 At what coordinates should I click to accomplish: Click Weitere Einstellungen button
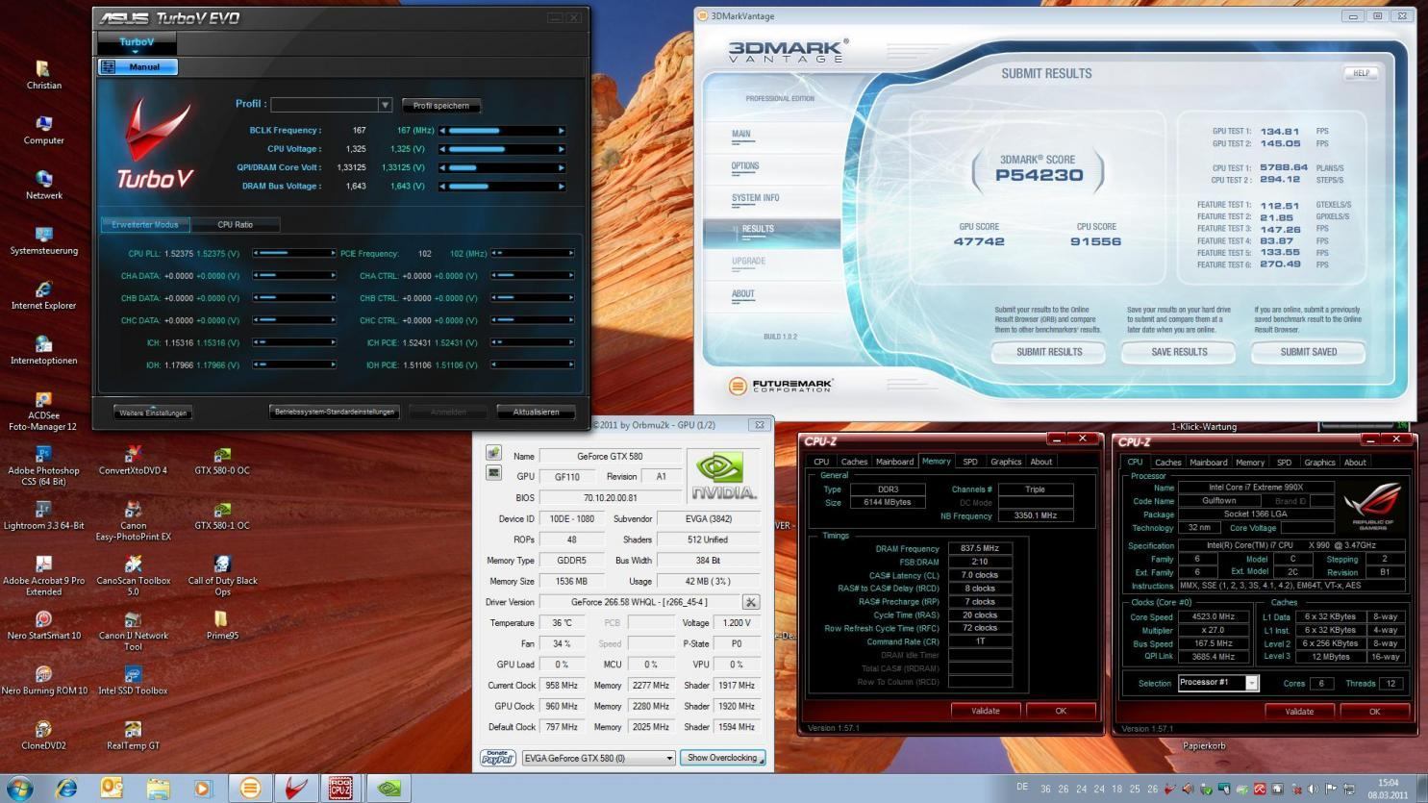(x=153, y=413)
